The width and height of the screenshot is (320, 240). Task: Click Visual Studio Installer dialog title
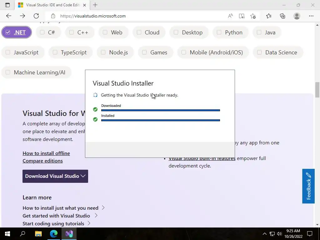[x=123, y=83]
